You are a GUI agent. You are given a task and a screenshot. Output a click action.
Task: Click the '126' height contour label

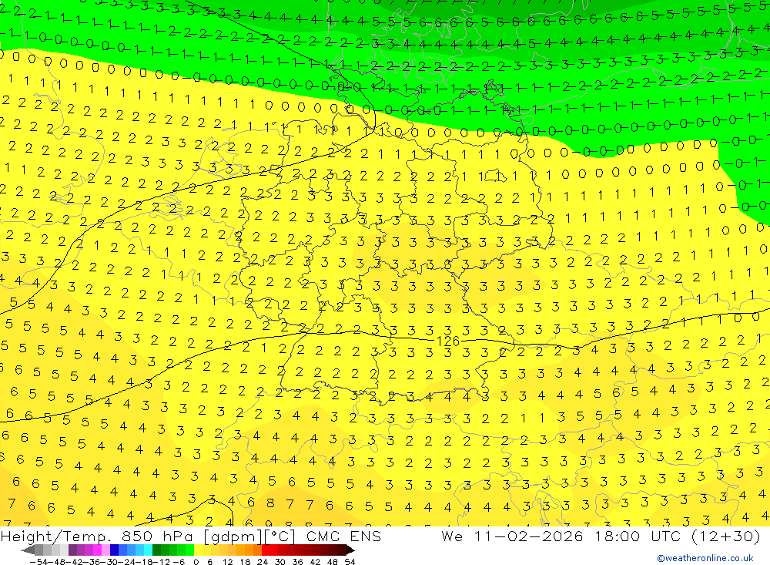click(448, 341)
